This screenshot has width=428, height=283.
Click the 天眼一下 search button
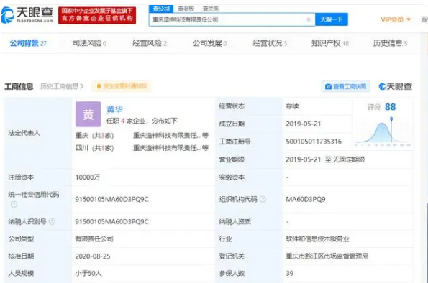332,19
